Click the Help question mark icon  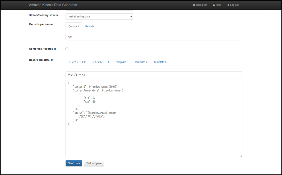[214, 5]
